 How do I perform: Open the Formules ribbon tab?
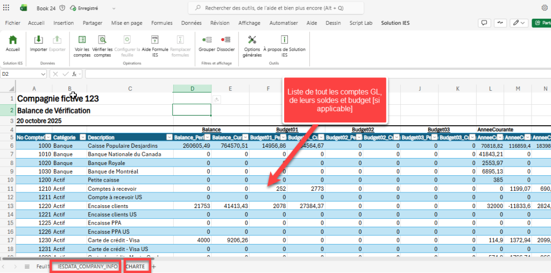point(161,23)
